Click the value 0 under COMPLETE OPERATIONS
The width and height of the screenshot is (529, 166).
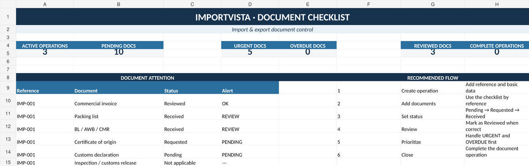(x=497, y=52)
